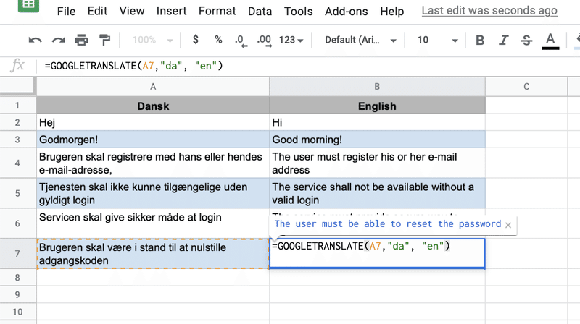Select row 1 header
This screenshot has height=324, width=580.
tap(17, 106)
